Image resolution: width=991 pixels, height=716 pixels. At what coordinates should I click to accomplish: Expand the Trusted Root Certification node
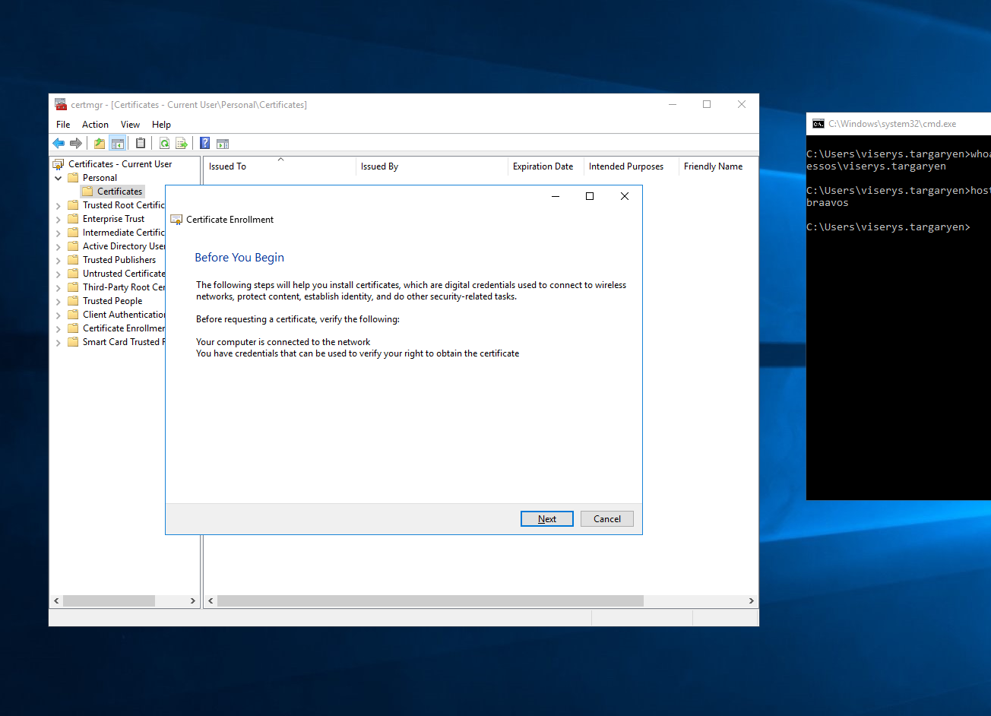click(x=59, y=205)
